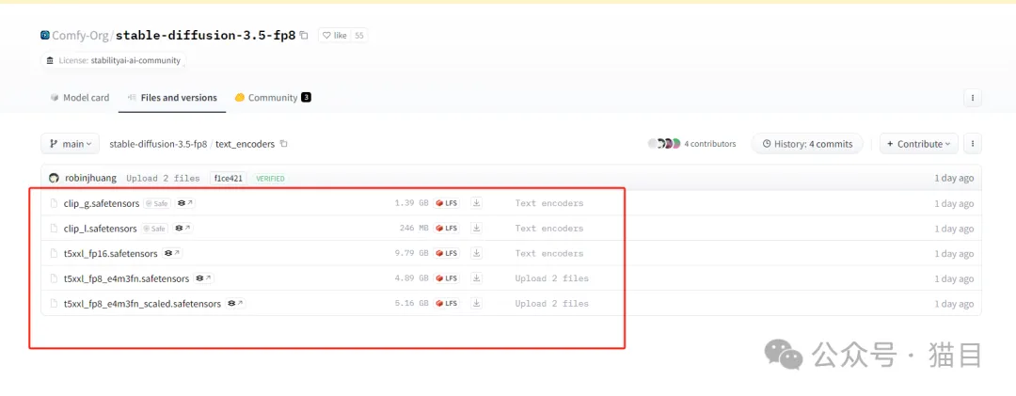Download t5xxl_fp8_e4m3fn.safetensors
The height and width of the screenshot is (396, 1016).
(x=476, y=278)
